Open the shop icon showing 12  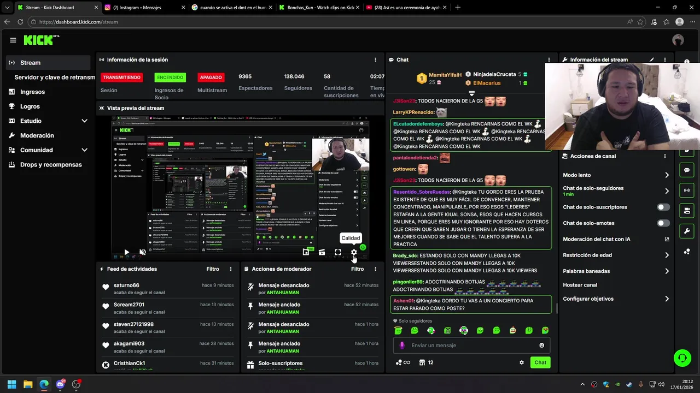tap(426, 362)
